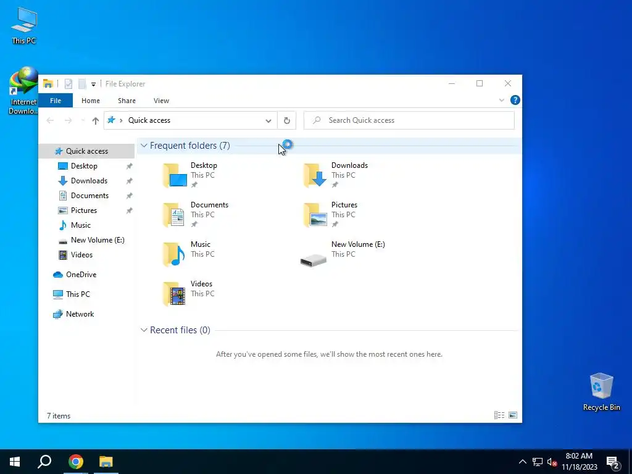This screenshot has width=632, height=474.
Task: Select the Internet Download Manager desktop shortcut
Action: click(x=23, y=91)
